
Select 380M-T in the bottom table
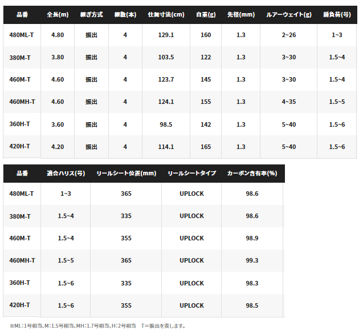[20, 216]
